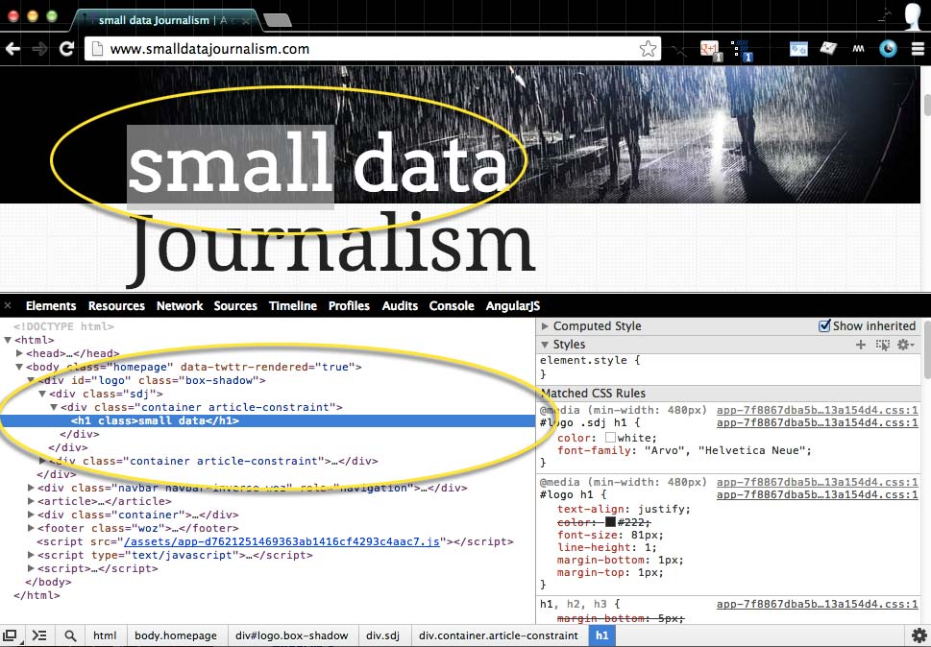Open the CSS source link beside h1, h2, h3
Viewport: 931px width, 647px height.
(x=817, y=605)
